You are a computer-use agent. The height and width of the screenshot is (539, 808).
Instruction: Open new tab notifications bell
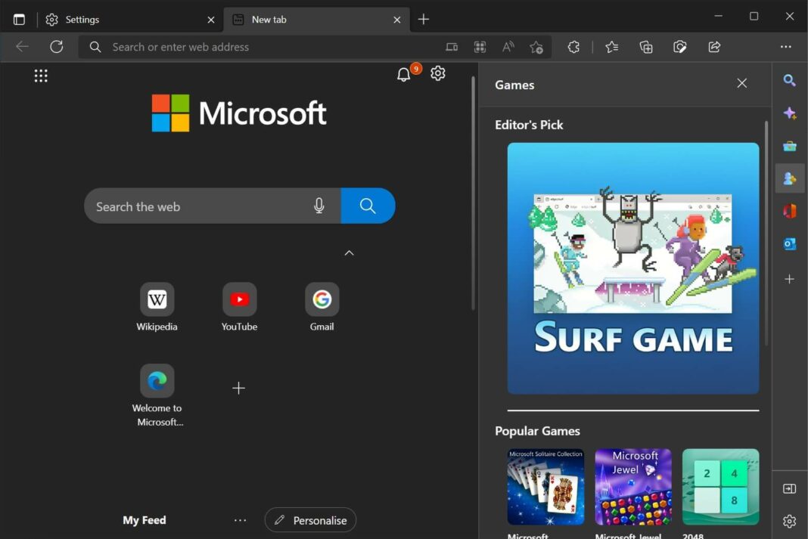[403, 73]
